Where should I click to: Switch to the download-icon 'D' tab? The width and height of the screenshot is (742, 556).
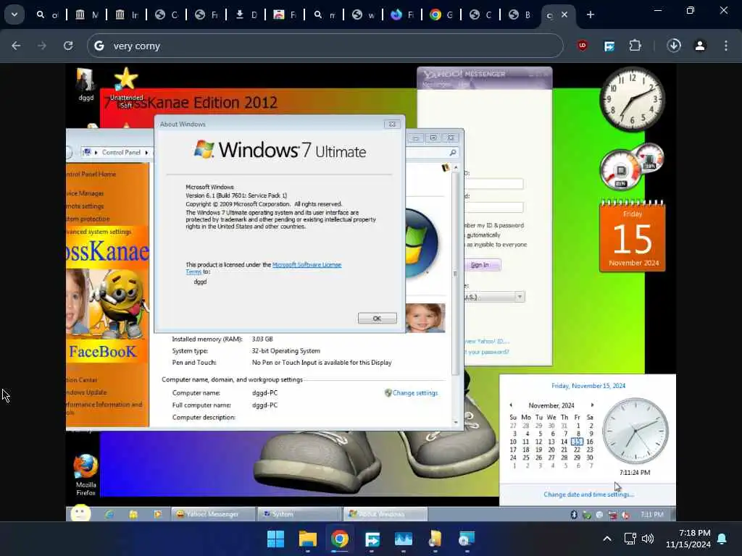[x=246, y=14]
